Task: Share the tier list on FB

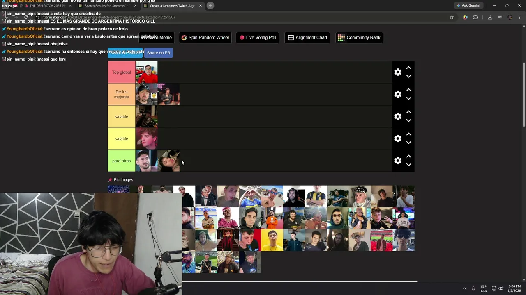Action: click(x=158, y=53)
